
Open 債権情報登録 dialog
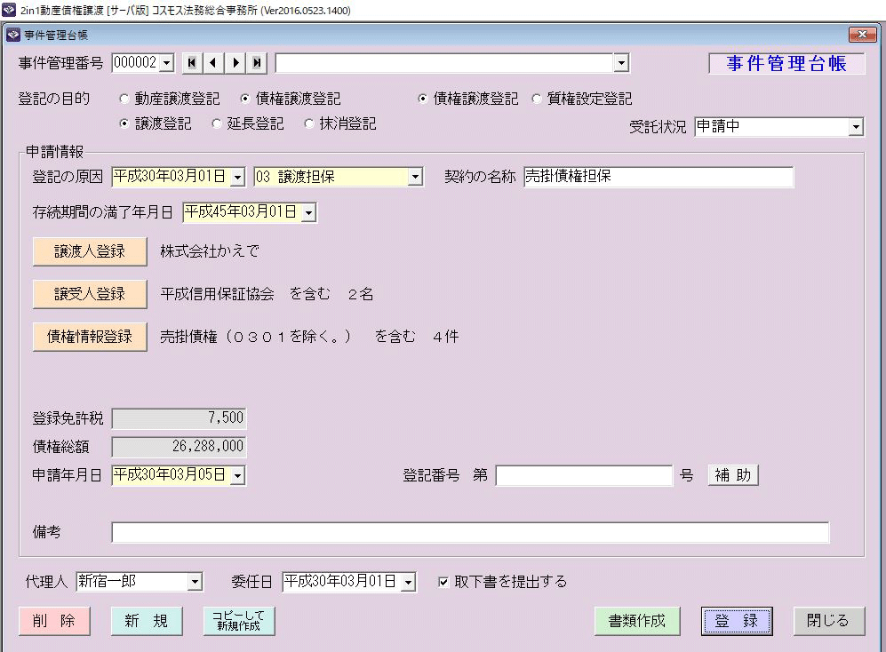pyautogui.click(x=90, y=337)
